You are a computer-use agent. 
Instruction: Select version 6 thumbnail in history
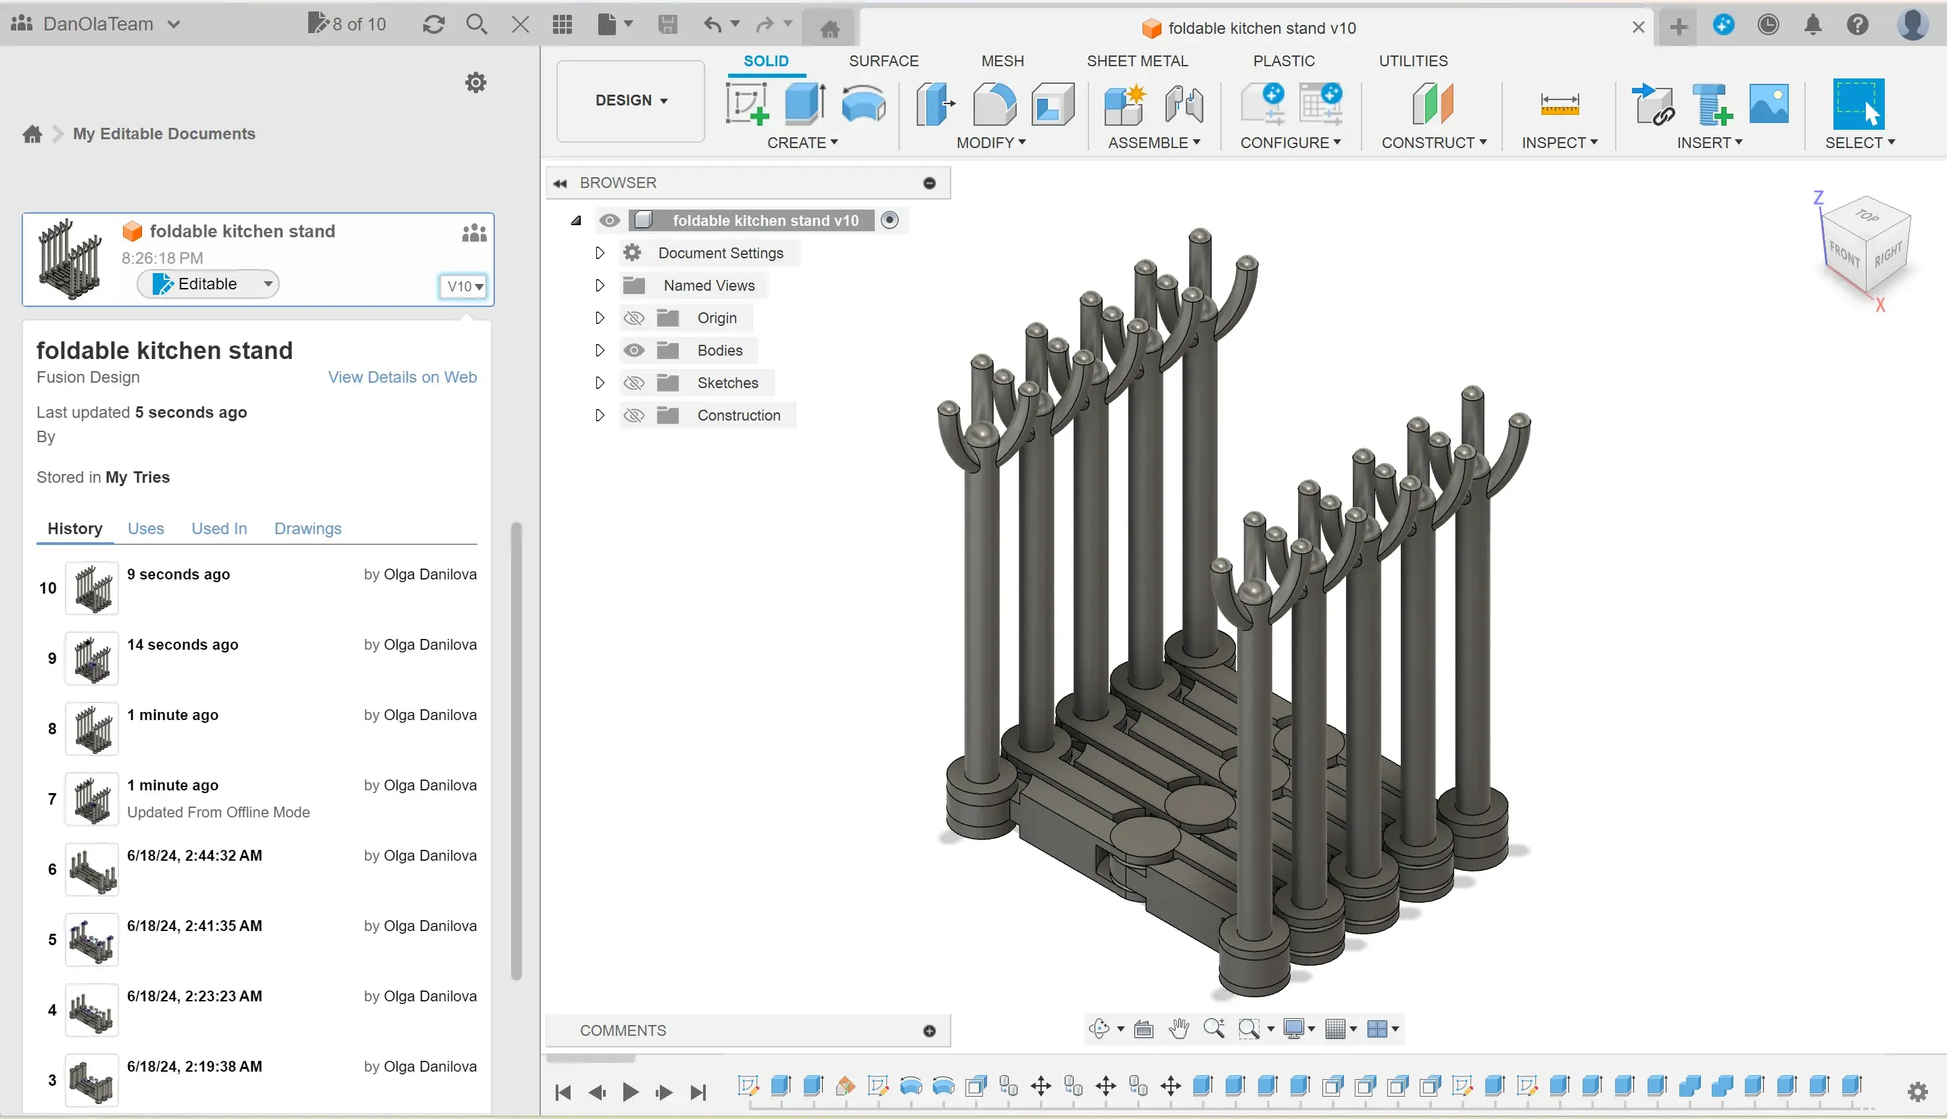[x=91, y=870]
